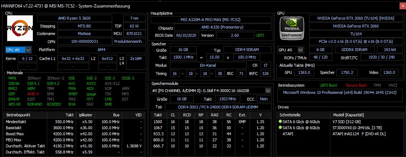Select the 1067 timing table row
This screenshot has width=406, height=157.
(x=211, y=128)
